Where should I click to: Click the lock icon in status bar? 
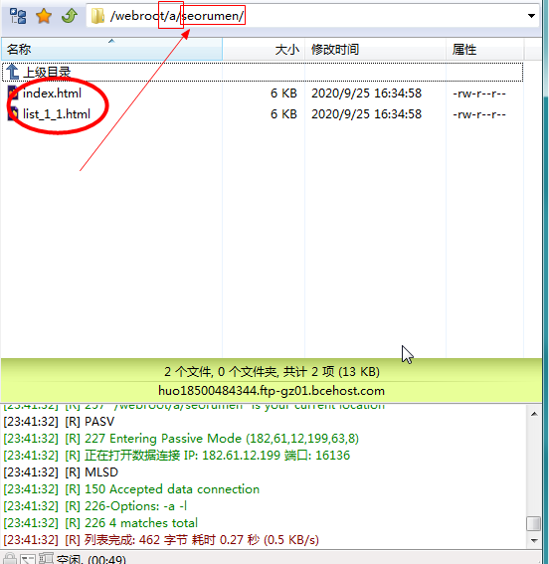(10, 559)
